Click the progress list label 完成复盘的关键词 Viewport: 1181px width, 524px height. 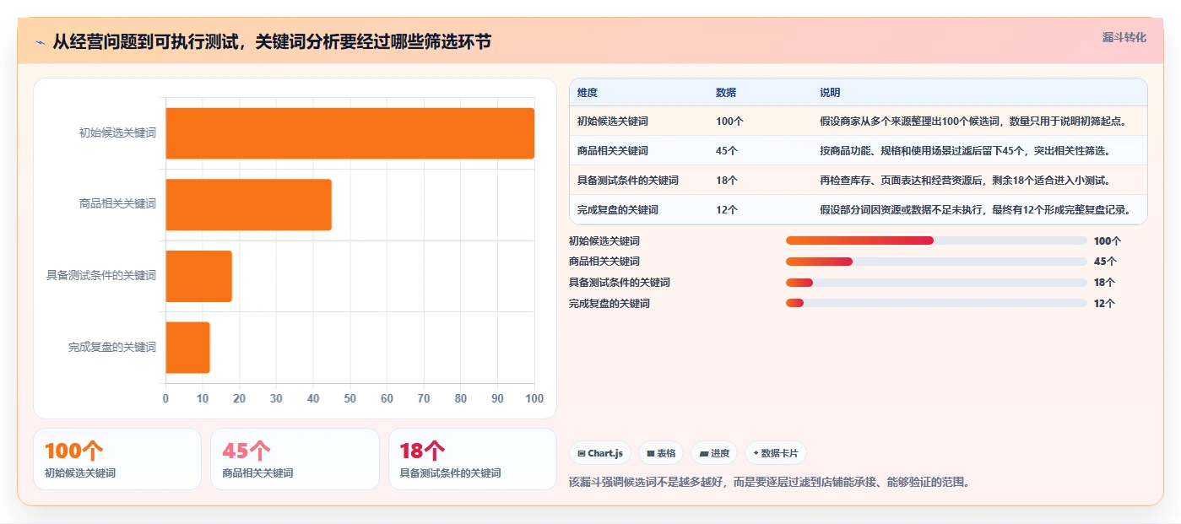[x=609, y=303]
